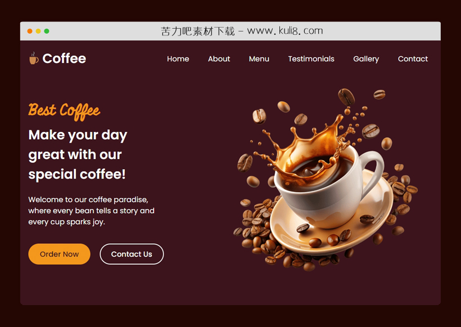Open the Home navigation link
This screenshot has height=327, width=461.
(x=178, y=59)
